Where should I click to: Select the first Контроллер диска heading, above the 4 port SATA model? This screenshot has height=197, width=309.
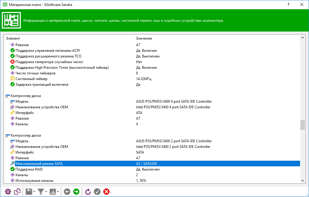[x=26, y=96]
